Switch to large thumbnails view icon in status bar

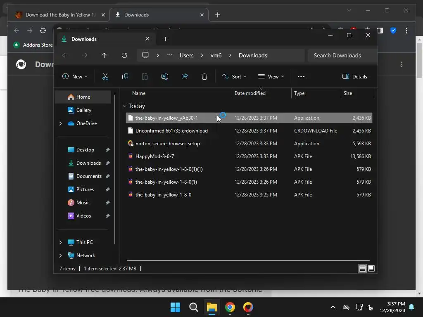pos(371,268)
